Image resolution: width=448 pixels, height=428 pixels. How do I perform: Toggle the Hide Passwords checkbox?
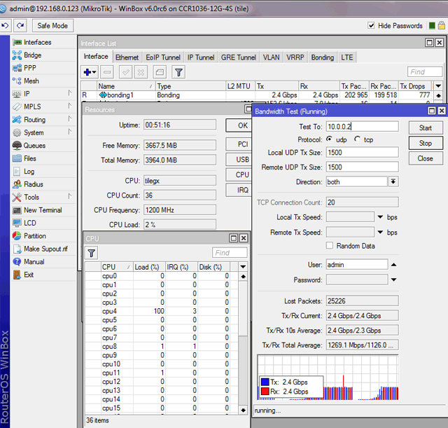point(371,25)
